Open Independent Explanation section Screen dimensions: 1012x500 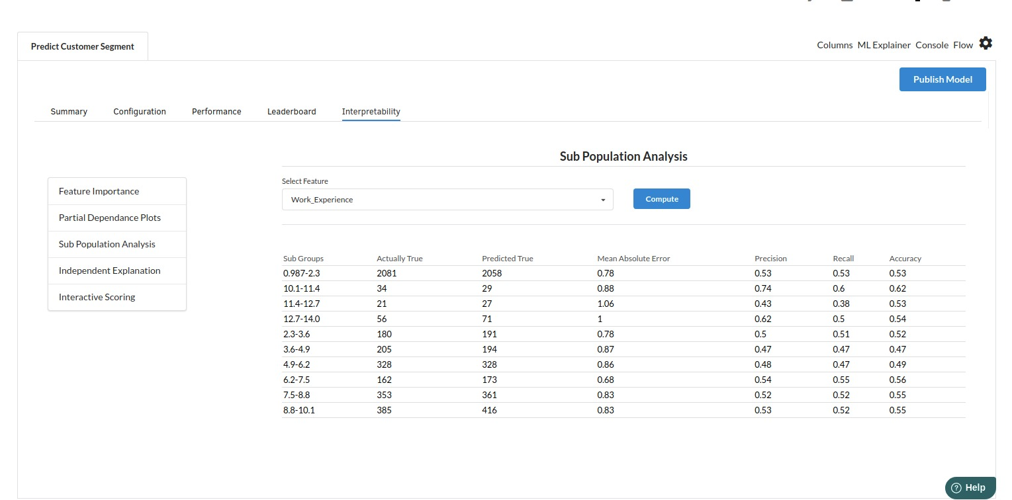coord(110,271)
